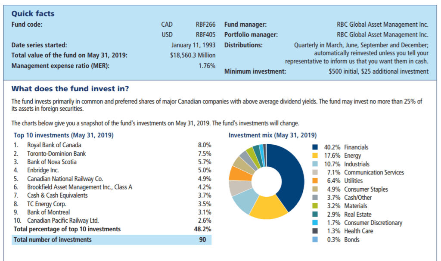Click the Enbridge Inc. entry in top investments
Screen dimensions: 441x261
tap(43, 170)
